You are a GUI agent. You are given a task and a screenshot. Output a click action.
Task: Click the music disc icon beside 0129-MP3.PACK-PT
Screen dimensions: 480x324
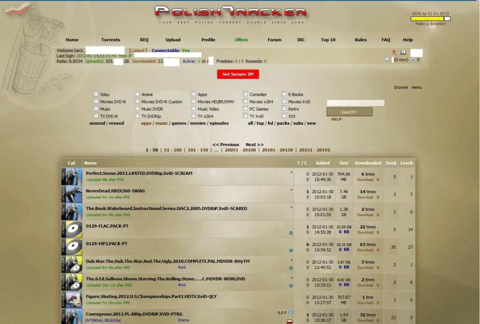72,247
